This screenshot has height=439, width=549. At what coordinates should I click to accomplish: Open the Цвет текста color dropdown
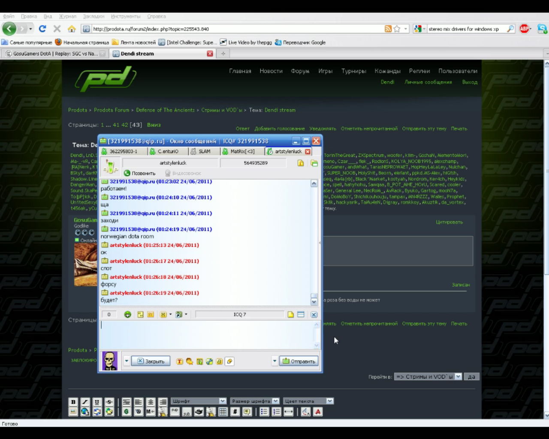pyautogui.click(x=308, y=401)
